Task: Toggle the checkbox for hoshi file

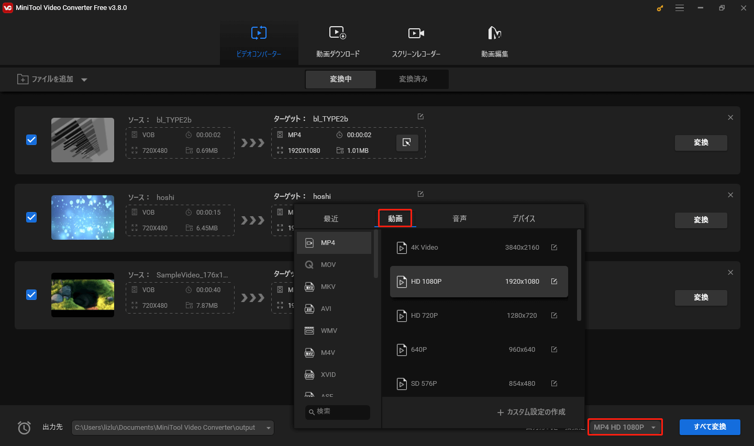Action: pos(31,217)
